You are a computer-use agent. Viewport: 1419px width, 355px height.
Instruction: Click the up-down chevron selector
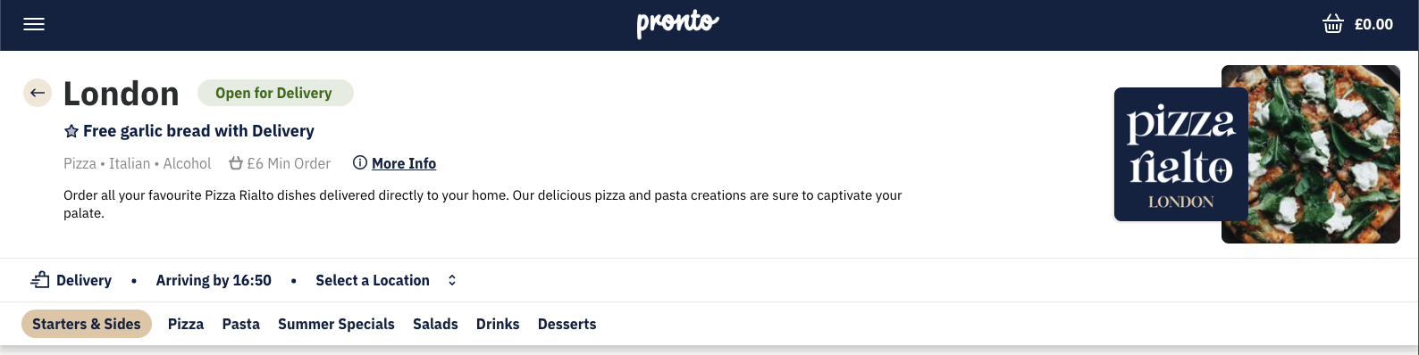coord(452,280)
